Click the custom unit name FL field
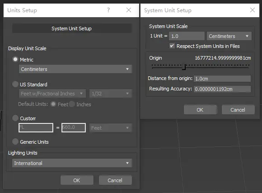Image resolution: width=262 pixels, height=193 pixels. [x=36, y=128]
